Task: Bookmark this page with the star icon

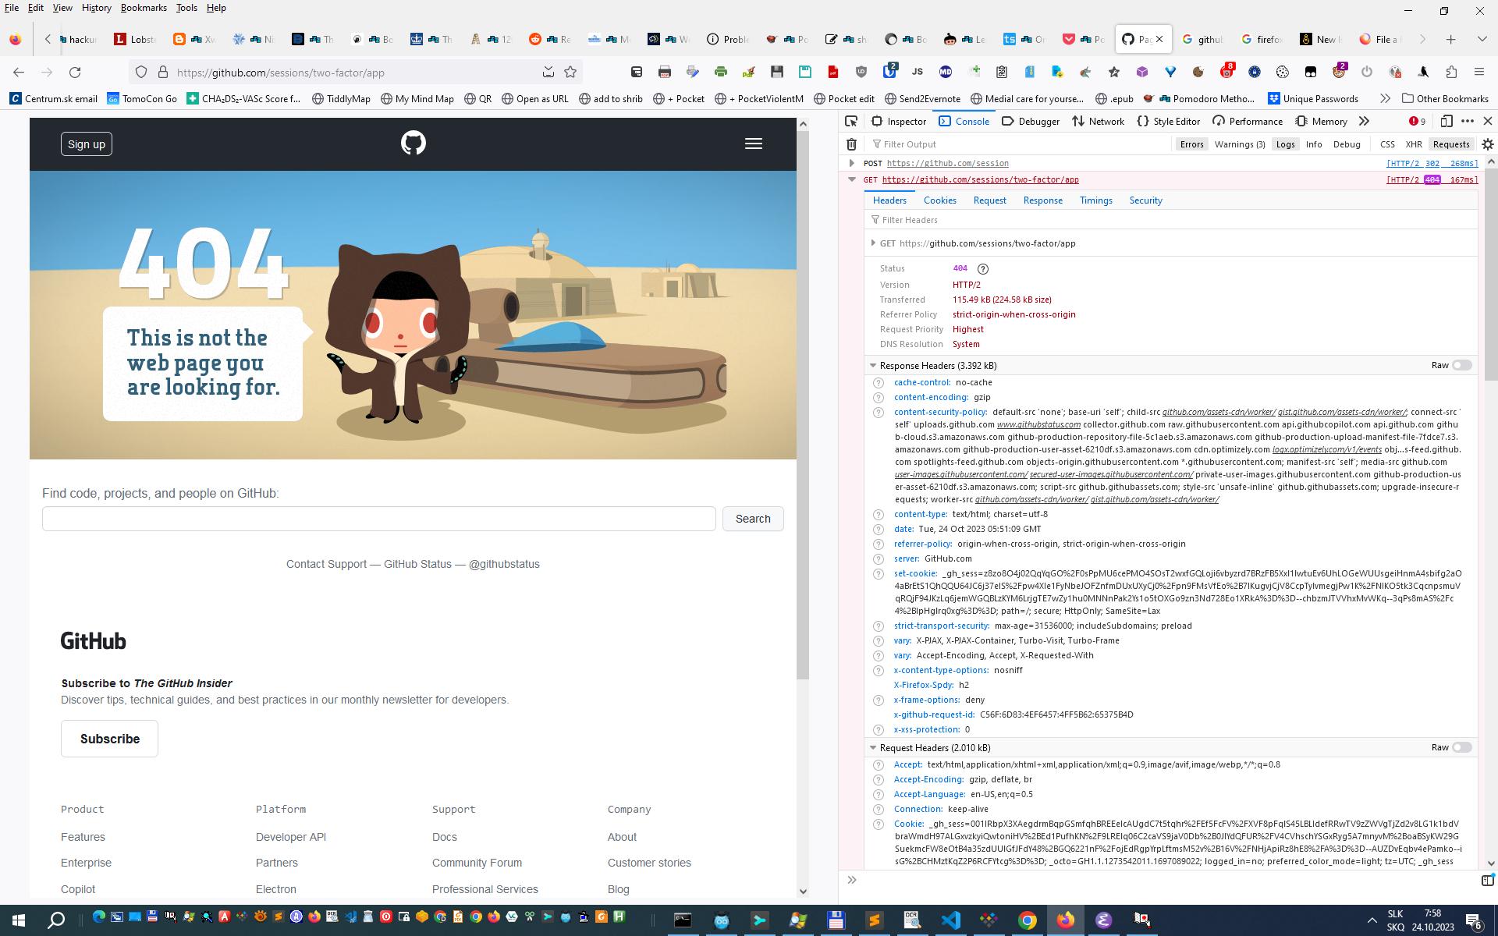Action: pyautogui.click(x=570, y=73)
